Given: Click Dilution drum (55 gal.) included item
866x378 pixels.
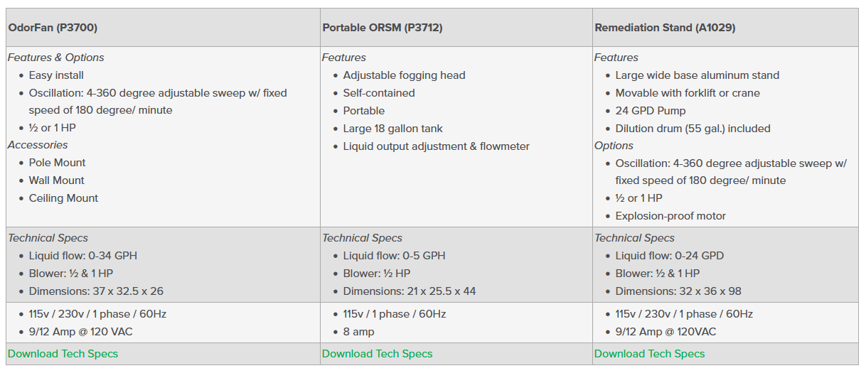Looking at the screenshot, I should 693,129.
